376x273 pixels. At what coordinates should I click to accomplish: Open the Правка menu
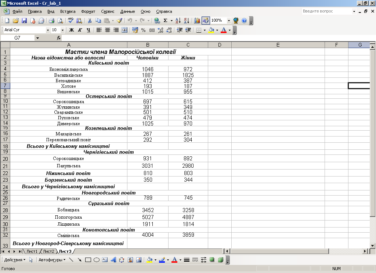35,11
